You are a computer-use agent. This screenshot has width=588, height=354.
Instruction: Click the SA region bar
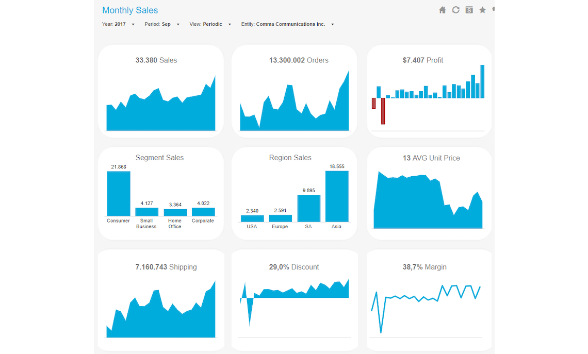click(308, 208)
